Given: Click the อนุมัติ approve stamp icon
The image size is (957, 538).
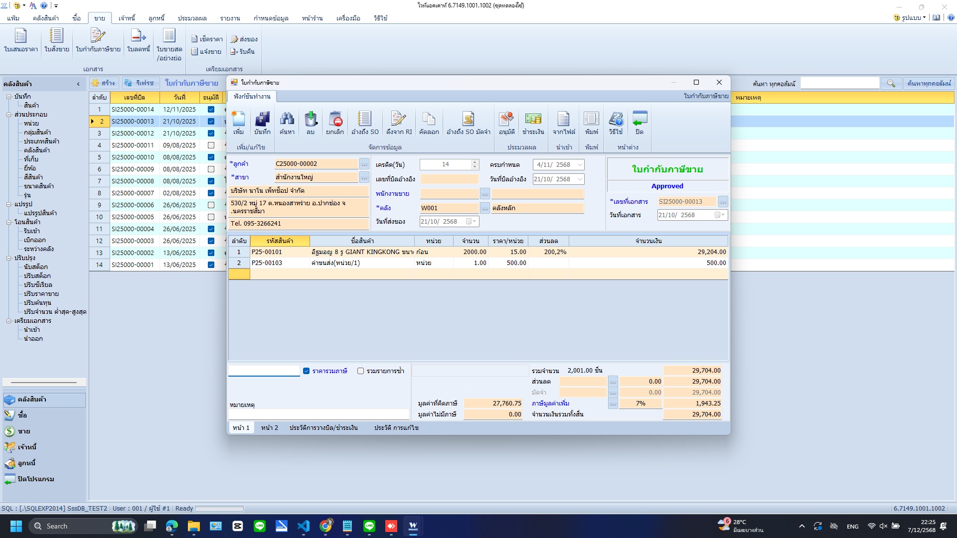Looking at the screenshot, I should coord(506,123).
